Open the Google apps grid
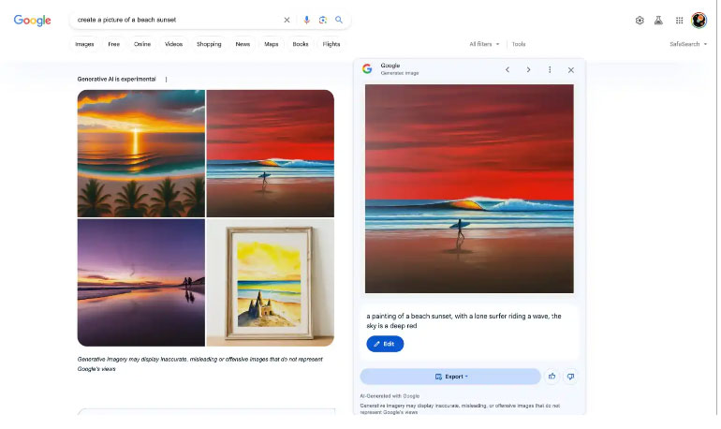Image resolution: width=721 pixels, height=429 pixels. pos(679,20)
